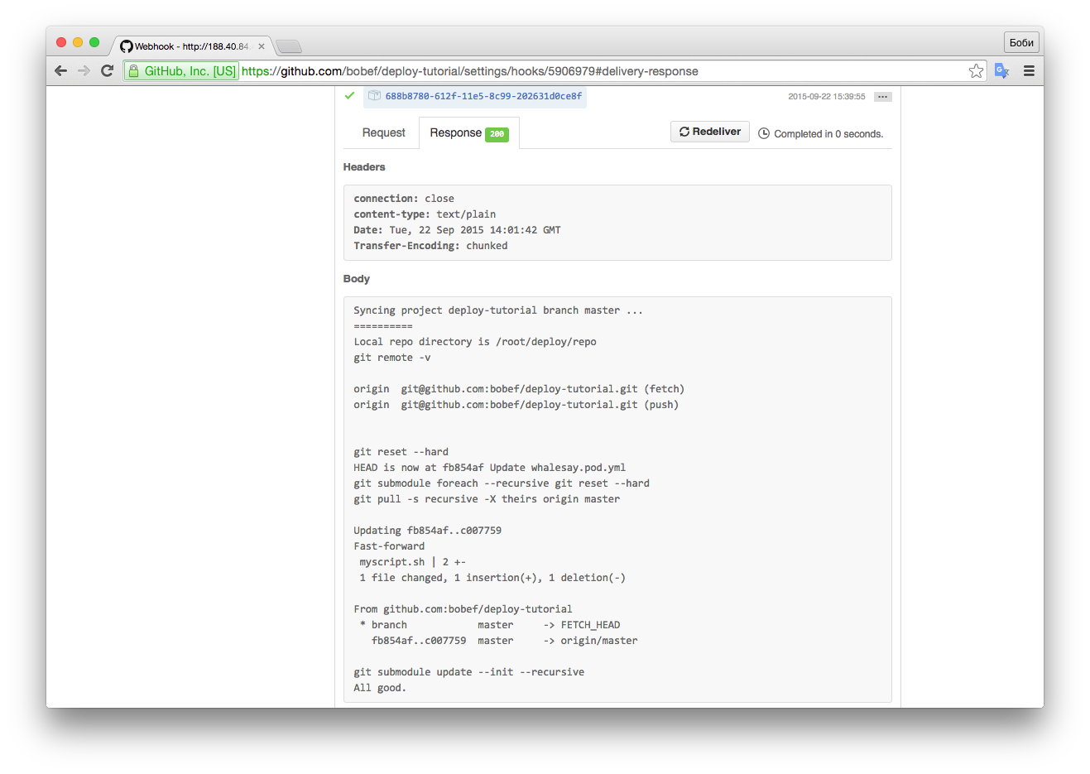The height and width of the screenshot is (774, 1090).
Task: Click the GitHub favicon on the tab
Action: pos(127,46)
